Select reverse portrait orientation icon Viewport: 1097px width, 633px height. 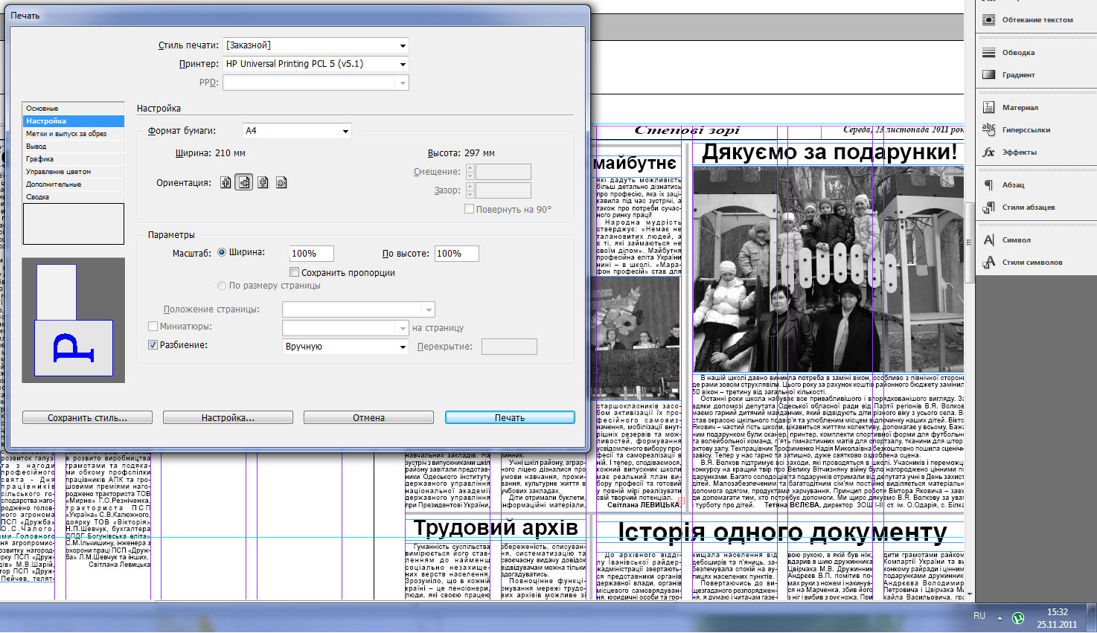coord(263,182)
